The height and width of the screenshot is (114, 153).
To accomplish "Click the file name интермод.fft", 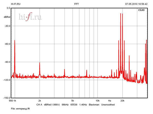I will (17, 109).
